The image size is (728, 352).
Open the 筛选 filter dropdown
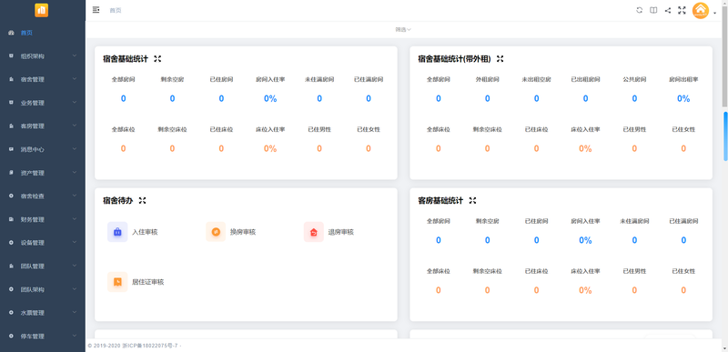[403, 30]
